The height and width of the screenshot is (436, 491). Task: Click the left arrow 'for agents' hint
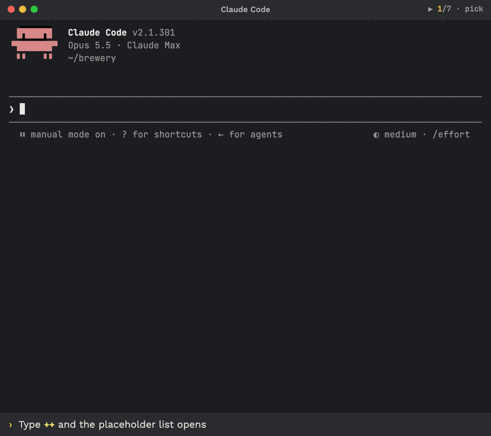pyautogui.click(x=250, y=135)
